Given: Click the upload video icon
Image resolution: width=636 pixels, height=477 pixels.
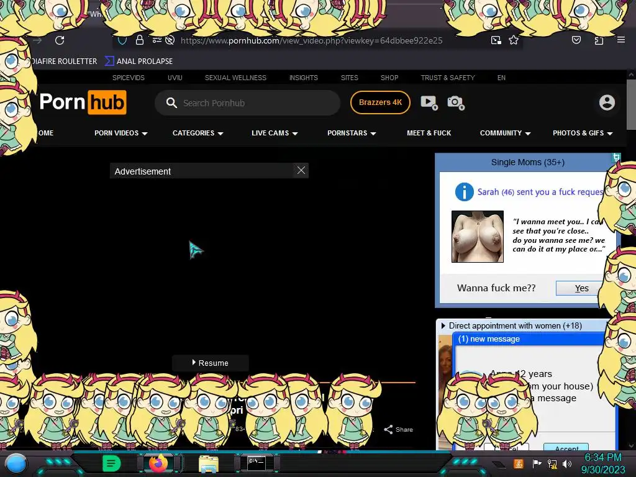Looking at the screenshot, I should [x=429, y=102].
